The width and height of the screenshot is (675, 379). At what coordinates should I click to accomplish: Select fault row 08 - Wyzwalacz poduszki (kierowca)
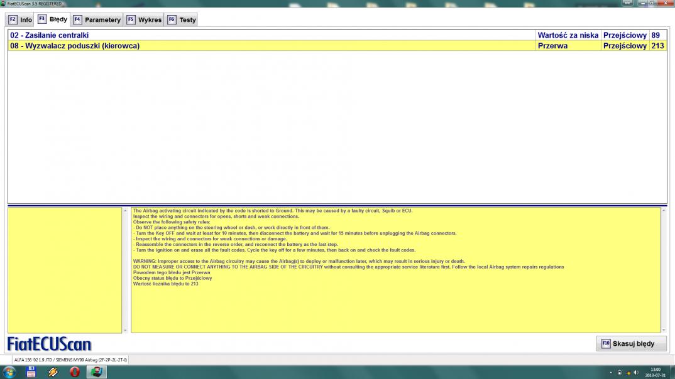[x=337, y=46]
